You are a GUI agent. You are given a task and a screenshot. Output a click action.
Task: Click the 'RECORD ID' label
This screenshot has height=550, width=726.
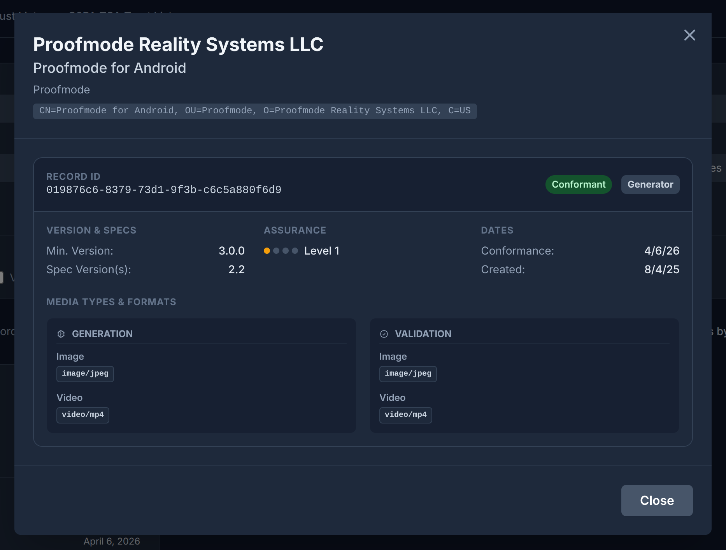pyautogui.click(x=74, y=177)
